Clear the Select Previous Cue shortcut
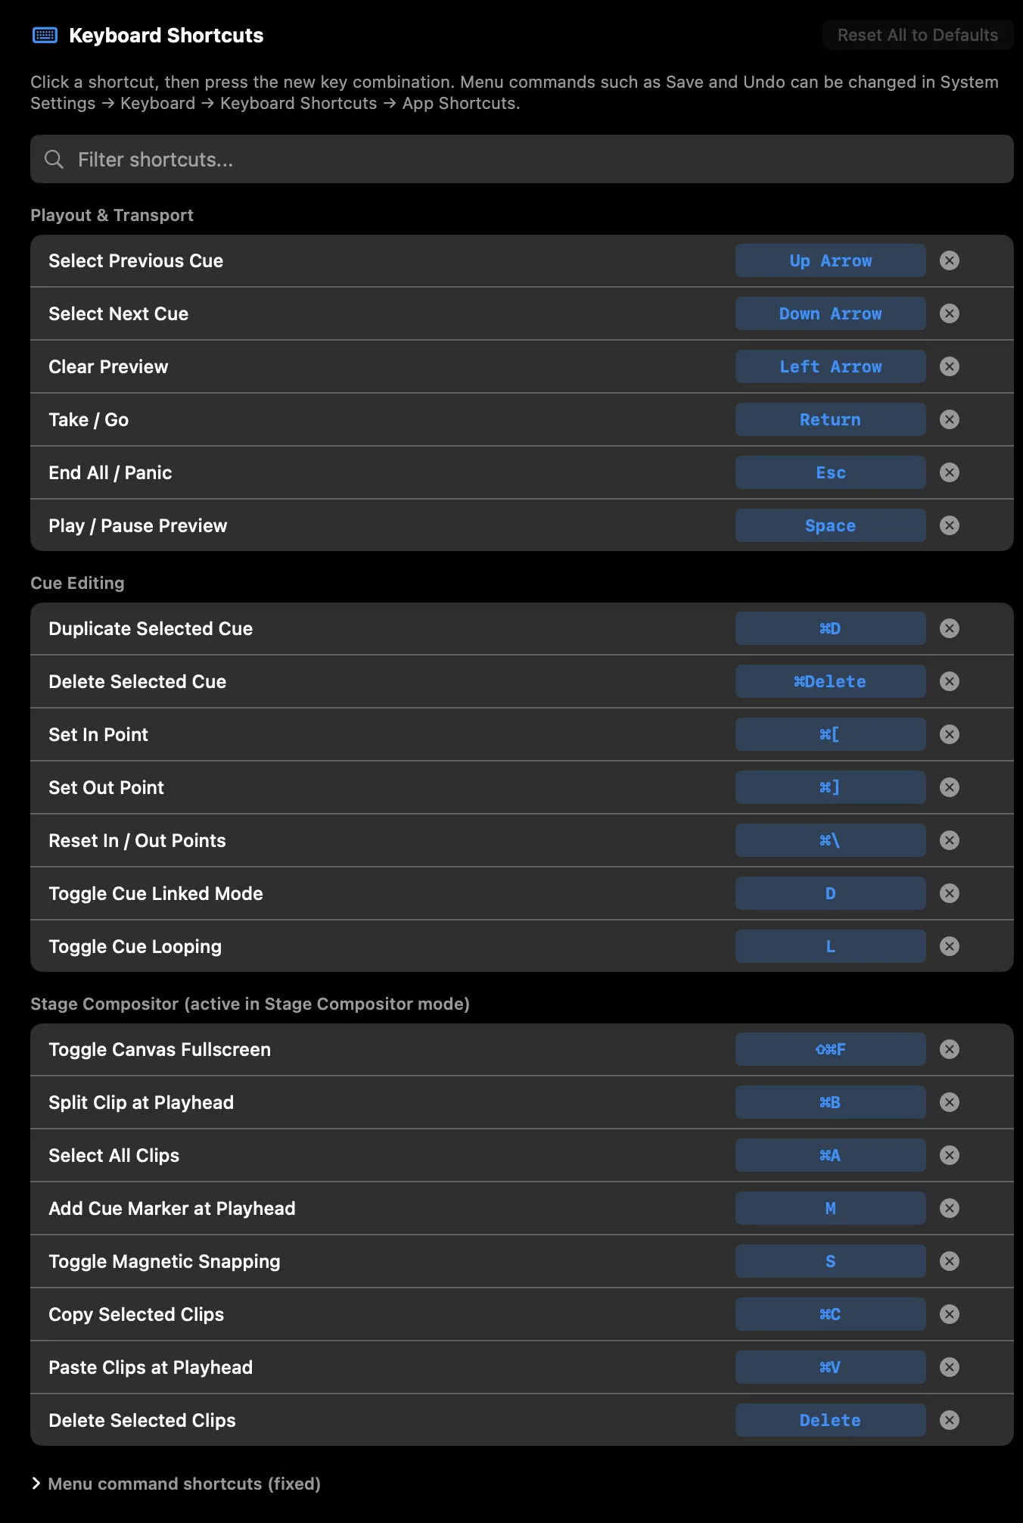The width and height of the screenshot is (1023, 1523). (x=950, y=260)
